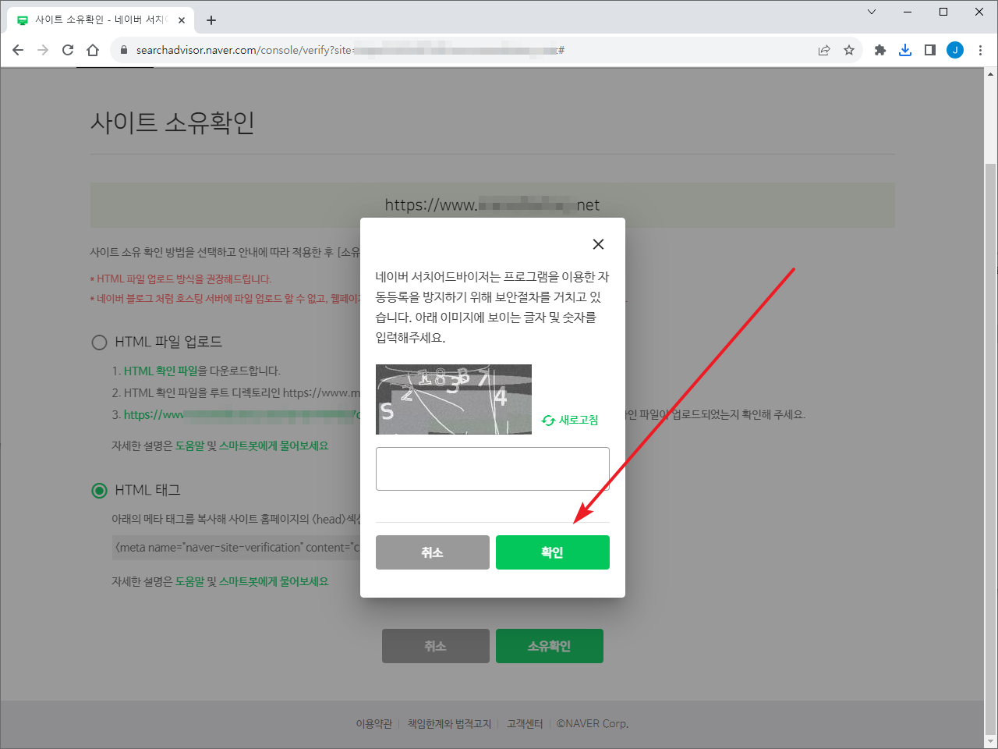Open the 이용약관 footer link
This screenshot has width=998, height=749.
374,723
